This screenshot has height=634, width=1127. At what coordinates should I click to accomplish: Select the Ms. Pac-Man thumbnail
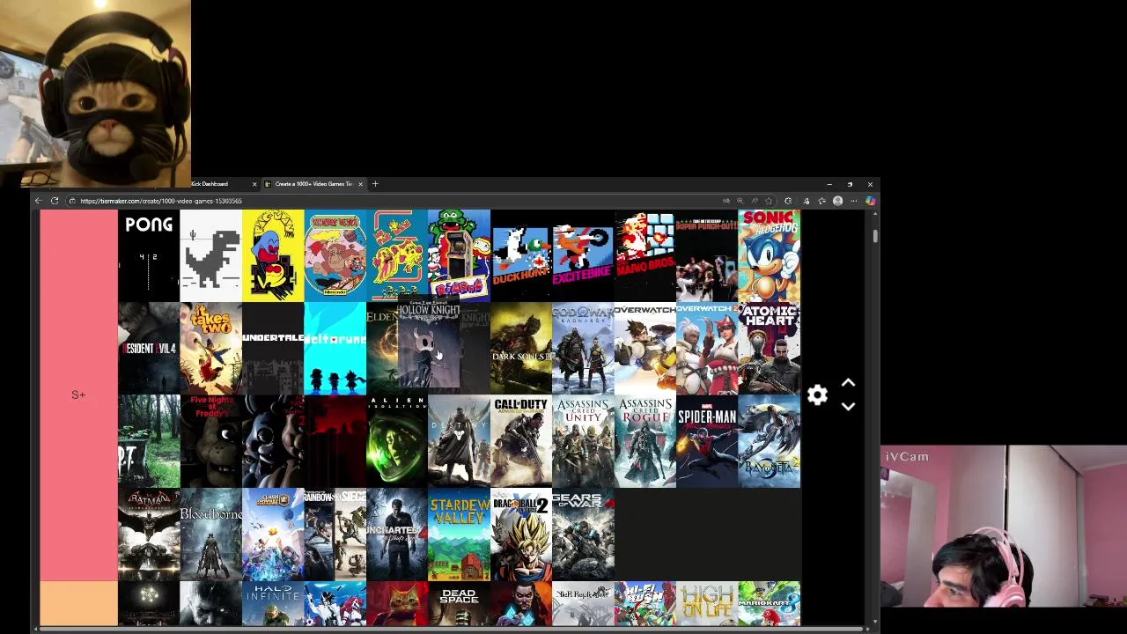pyautogui.click(x=397, y=255)
